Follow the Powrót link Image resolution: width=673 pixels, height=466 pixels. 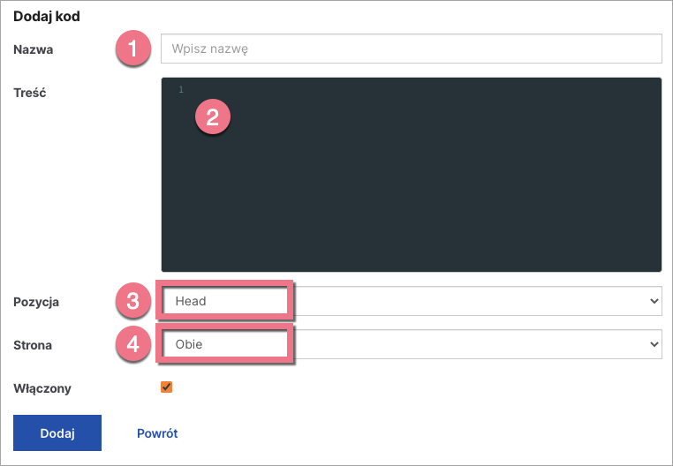tap(157, 433)
